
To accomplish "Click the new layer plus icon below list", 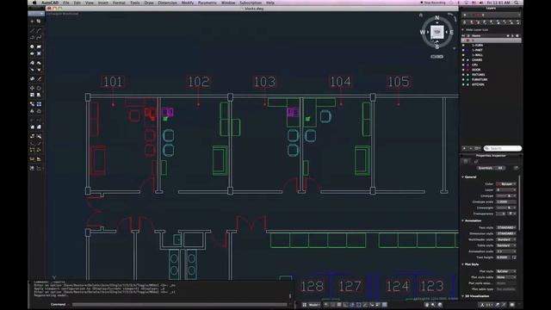I will [464, 148].
